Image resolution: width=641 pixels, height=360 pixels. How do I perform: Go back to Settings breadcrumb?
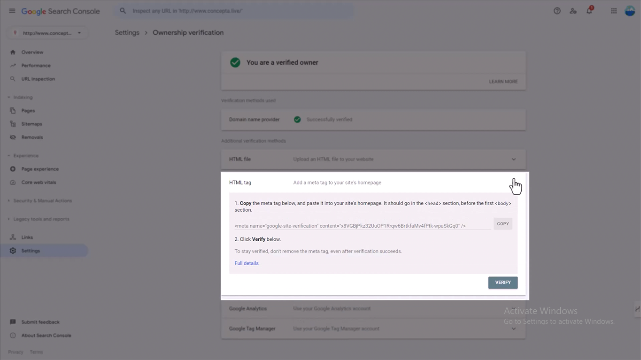[127, 32]
